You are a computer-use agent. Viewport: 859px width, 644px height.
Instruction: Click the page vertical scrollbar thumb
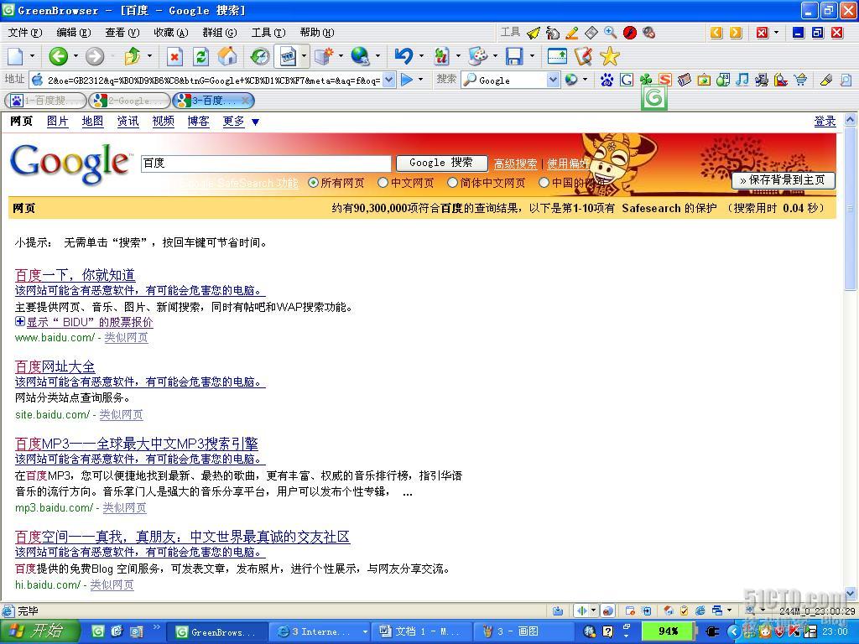851,208
